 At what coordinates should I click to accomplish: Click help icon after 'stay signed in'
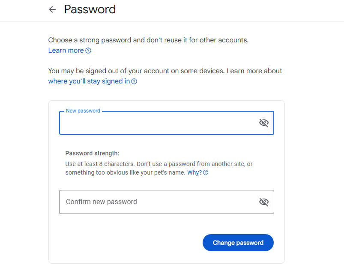pyautogui.click(x=134, y=81)
